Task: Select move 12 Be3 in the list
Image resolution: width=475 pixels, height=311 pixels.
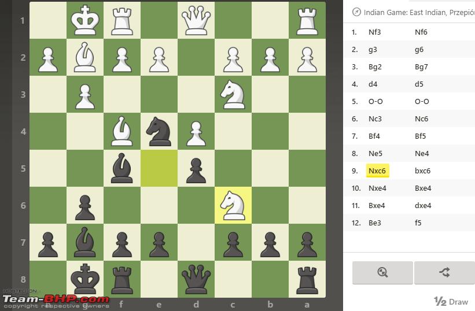Action: [x=375, y=223]
